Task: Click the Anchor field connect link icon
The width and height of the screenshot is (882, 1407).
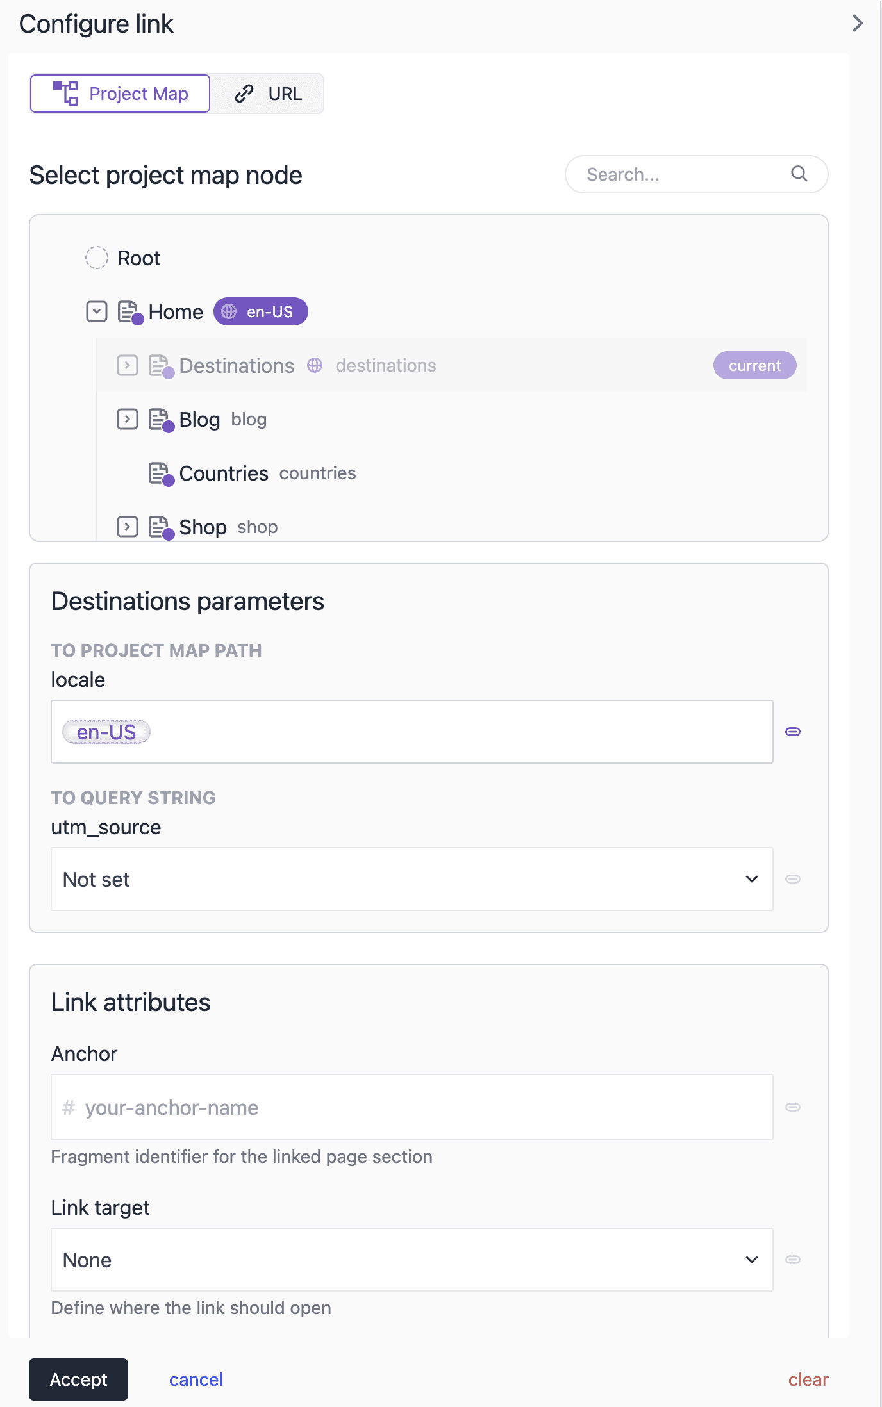Action: pos(793,1107)
